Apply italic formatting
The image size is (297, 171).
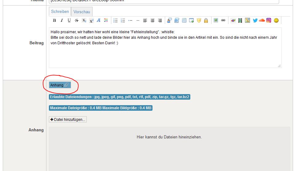coord(62,21)
